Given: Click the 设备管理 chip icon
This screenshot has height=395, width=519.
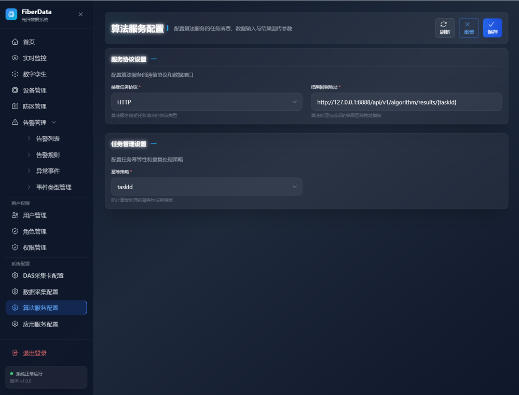Looking at the screenshot, I should point(15,90).
